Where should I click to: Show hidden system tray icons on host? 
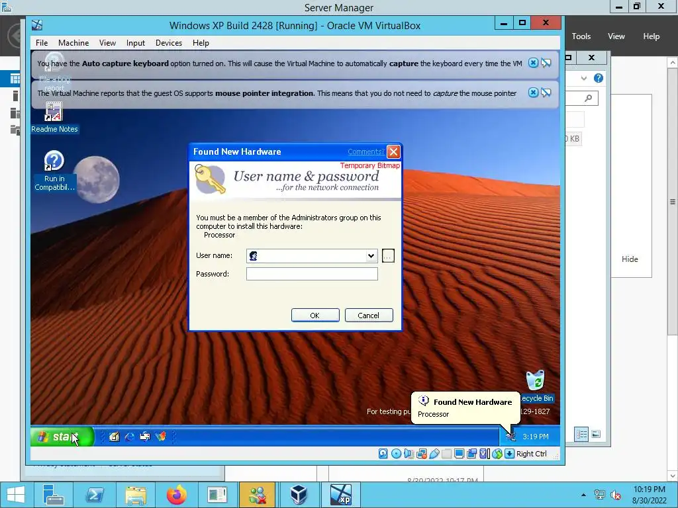[x=583, y=495]
